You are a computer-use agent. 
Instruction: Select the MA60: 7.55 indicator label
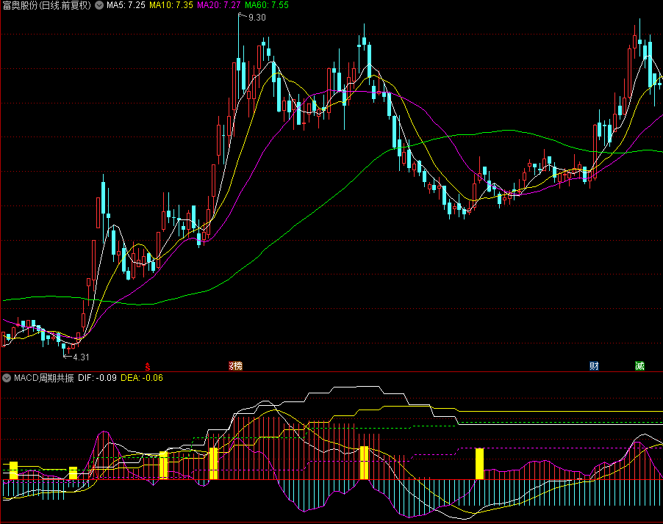tap(267, 5)
